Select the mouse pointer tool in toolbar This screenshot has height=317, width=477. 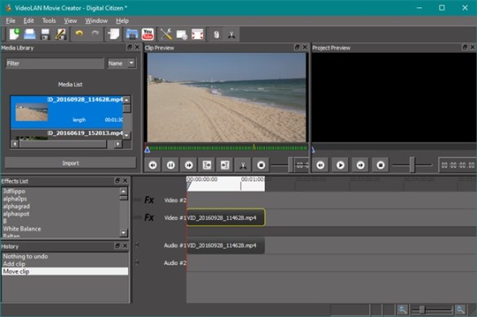(x=216, y=35)
